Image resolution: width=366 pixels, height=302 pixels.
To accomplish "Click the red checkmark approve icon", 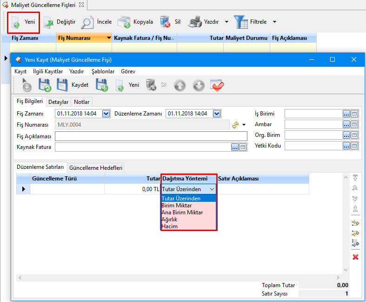I will pyautogui.click(x=217, y=85).
